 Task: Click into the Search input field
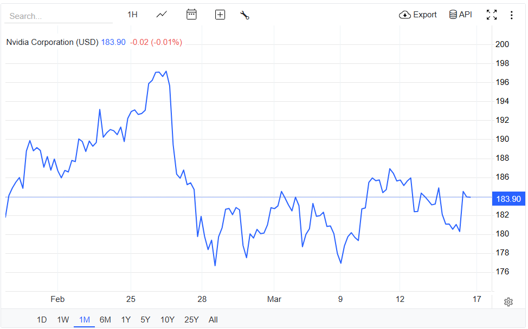click(x=59, y=16)
